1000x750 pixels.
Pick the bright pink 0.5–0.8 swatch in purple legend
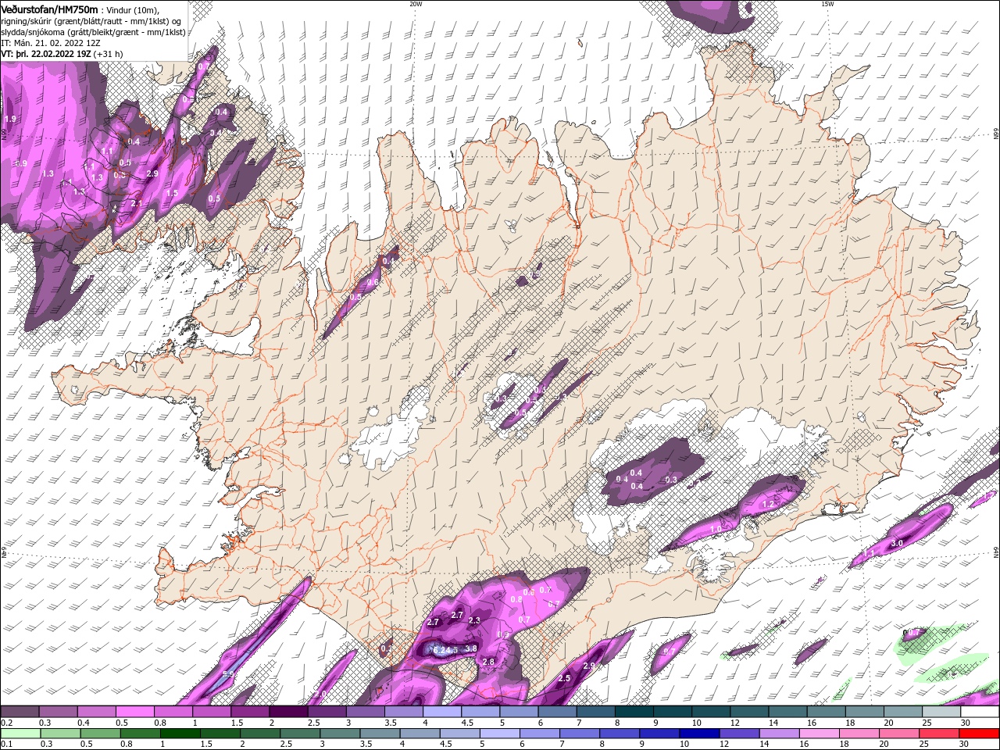click(x=134, y=712)
